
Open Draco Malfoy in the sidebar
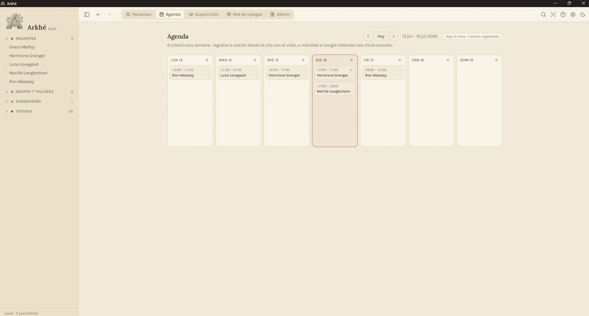pyautogui.click(x=22, y=47)
